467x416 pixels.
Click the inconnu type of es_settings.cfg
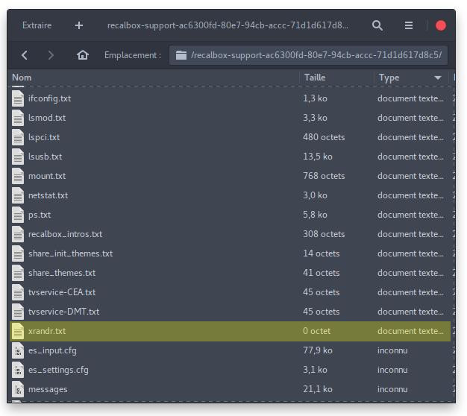coord(392,370)
